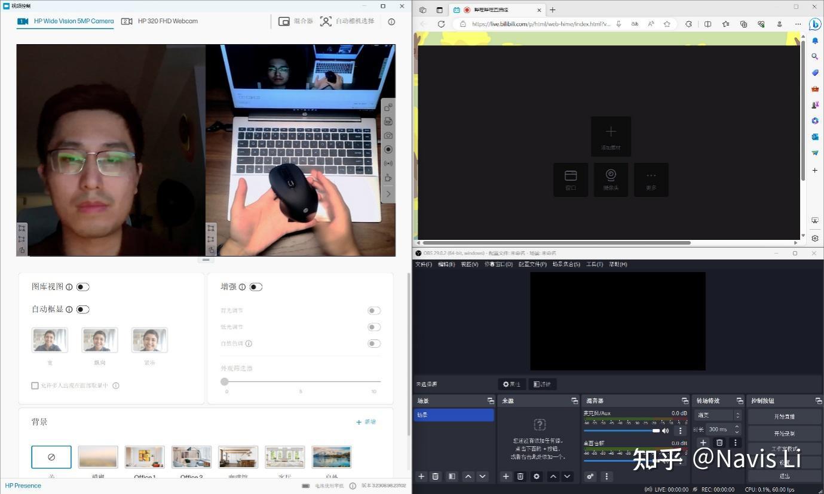Viewport: 824px width, 494px height.
Task: Choose the coffee shop background thumbnail
Action: click(238, 457)
